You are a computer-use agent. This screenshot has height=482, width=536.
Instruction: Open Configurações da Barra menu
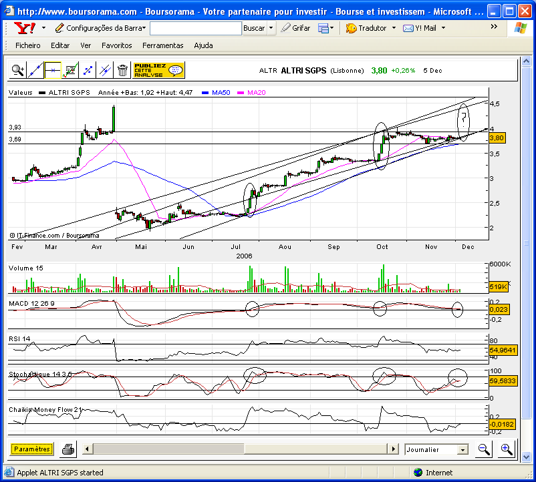(x=100, y=28)
